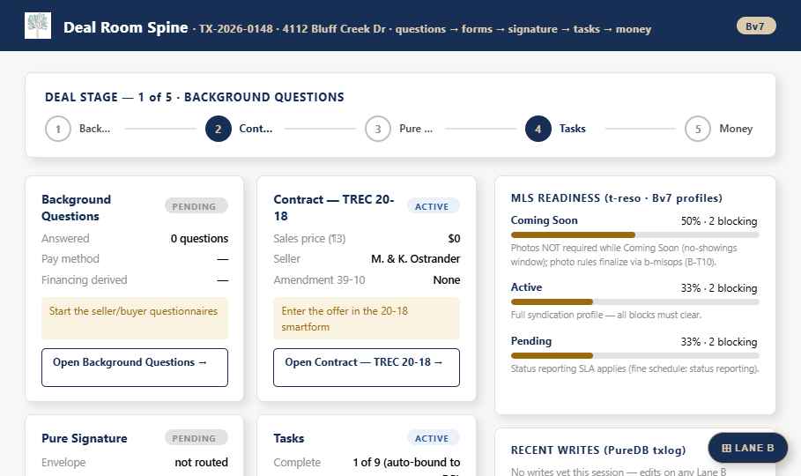
Task: Click the 'Contract — TREC 20-18' card title
Action: tap(334, 207)
